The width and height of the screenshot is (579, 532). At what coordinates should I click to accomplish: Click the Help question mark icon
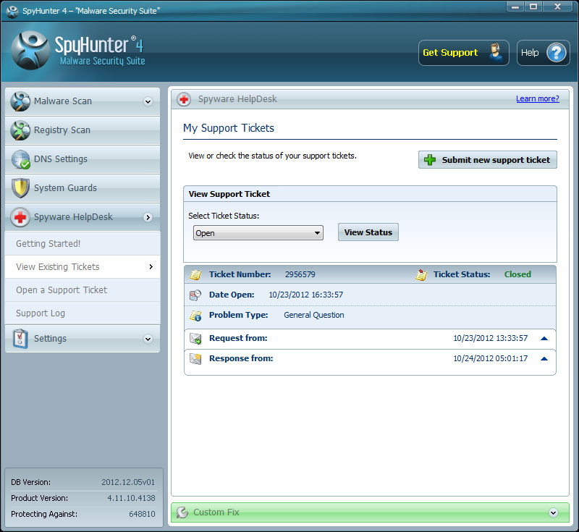[557, 53]
